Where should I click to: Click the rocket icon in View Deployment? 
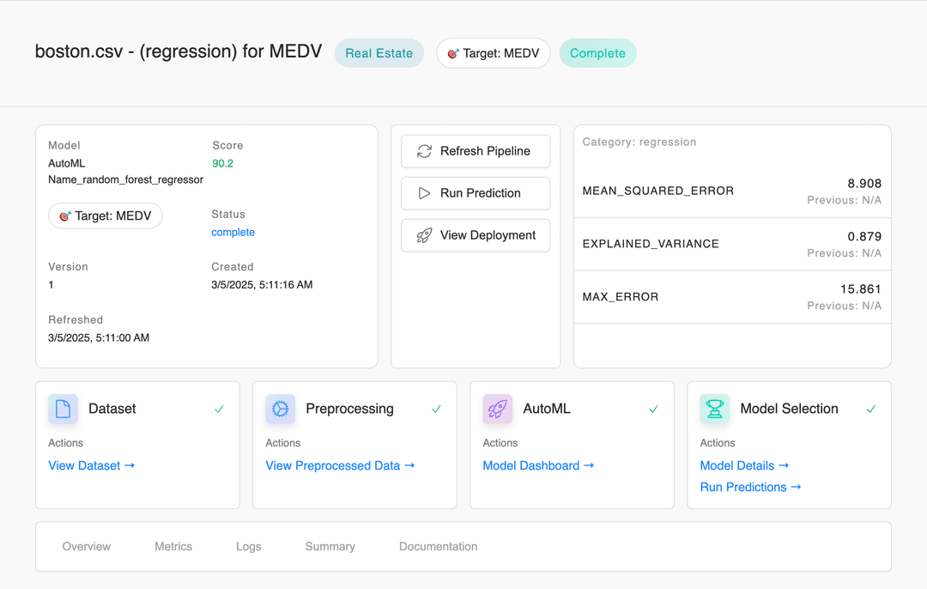tap(424, 235)
